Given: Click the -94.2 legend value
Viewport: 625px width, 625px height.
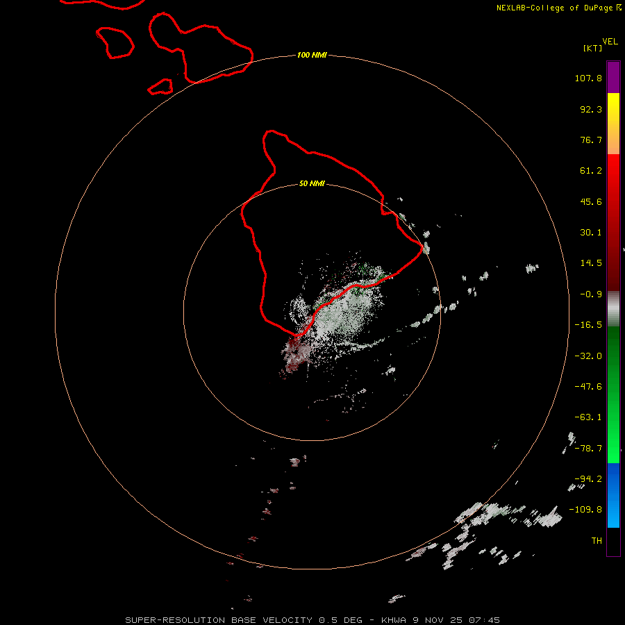Looking at the screenshot, I should 588,479.
